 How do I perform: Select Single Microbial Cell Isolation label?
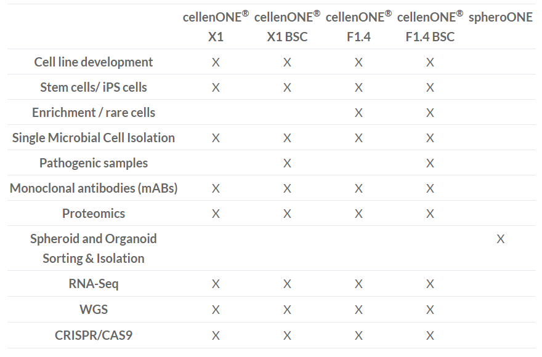[x=94, y=138]
